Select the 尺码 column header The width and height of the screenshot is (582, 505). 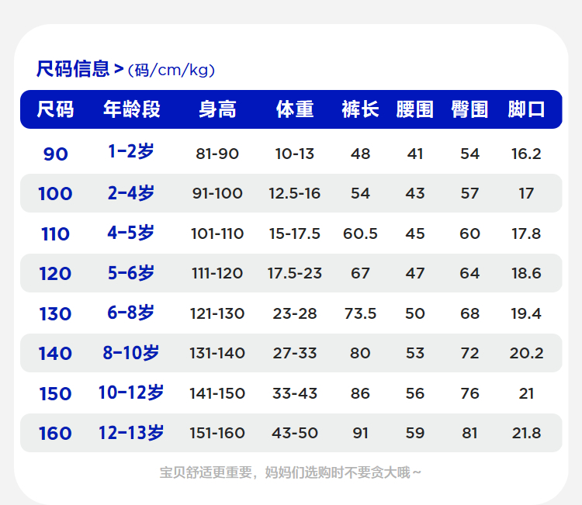pos(55,109)
